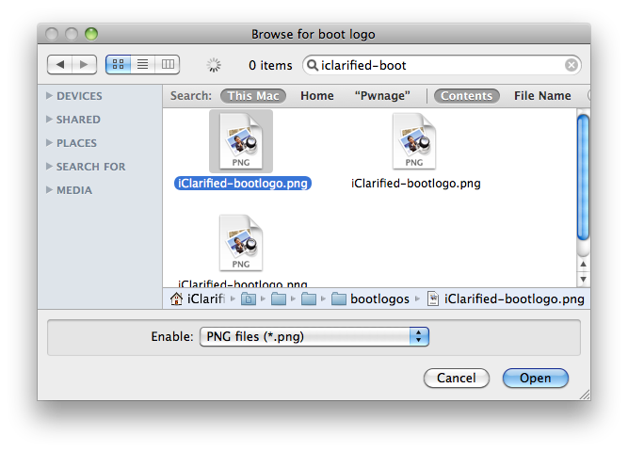Screen dimensions: 628x452
Task: Click the Cancel button
Action: (x=457, y=378)
